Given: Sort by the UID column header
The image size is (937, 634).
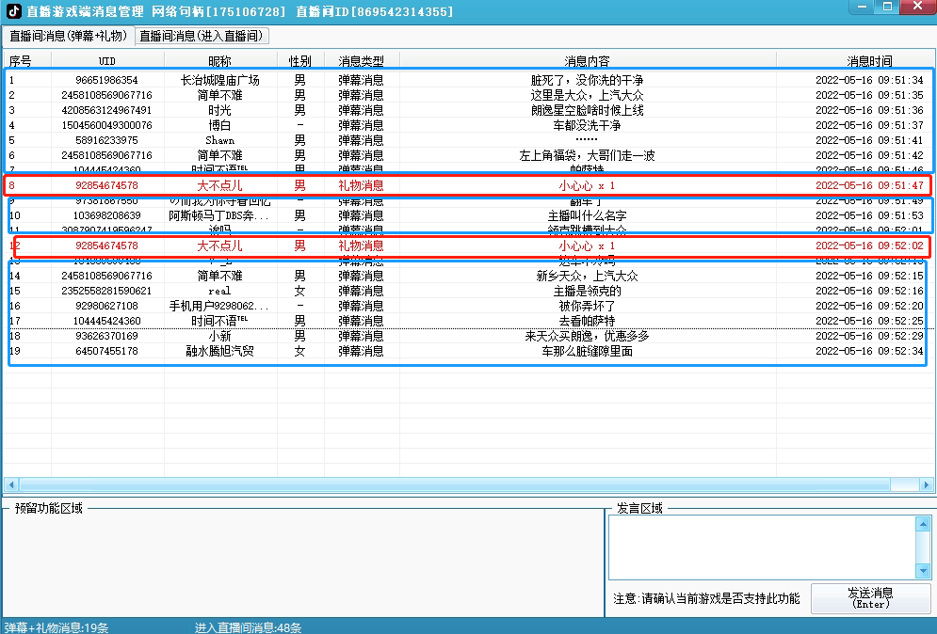Looking at the screenshot, I should tap(107, 61).
